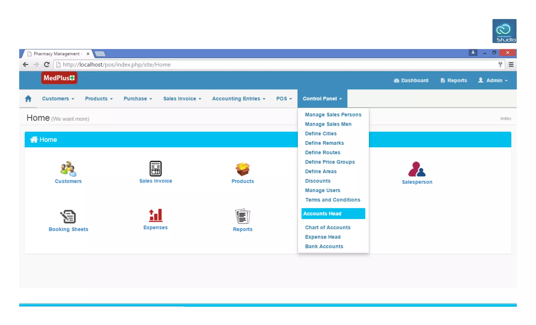Open the Admin user dropdown
The width and height of the screenshot is (536, 325).
[493, 81]
